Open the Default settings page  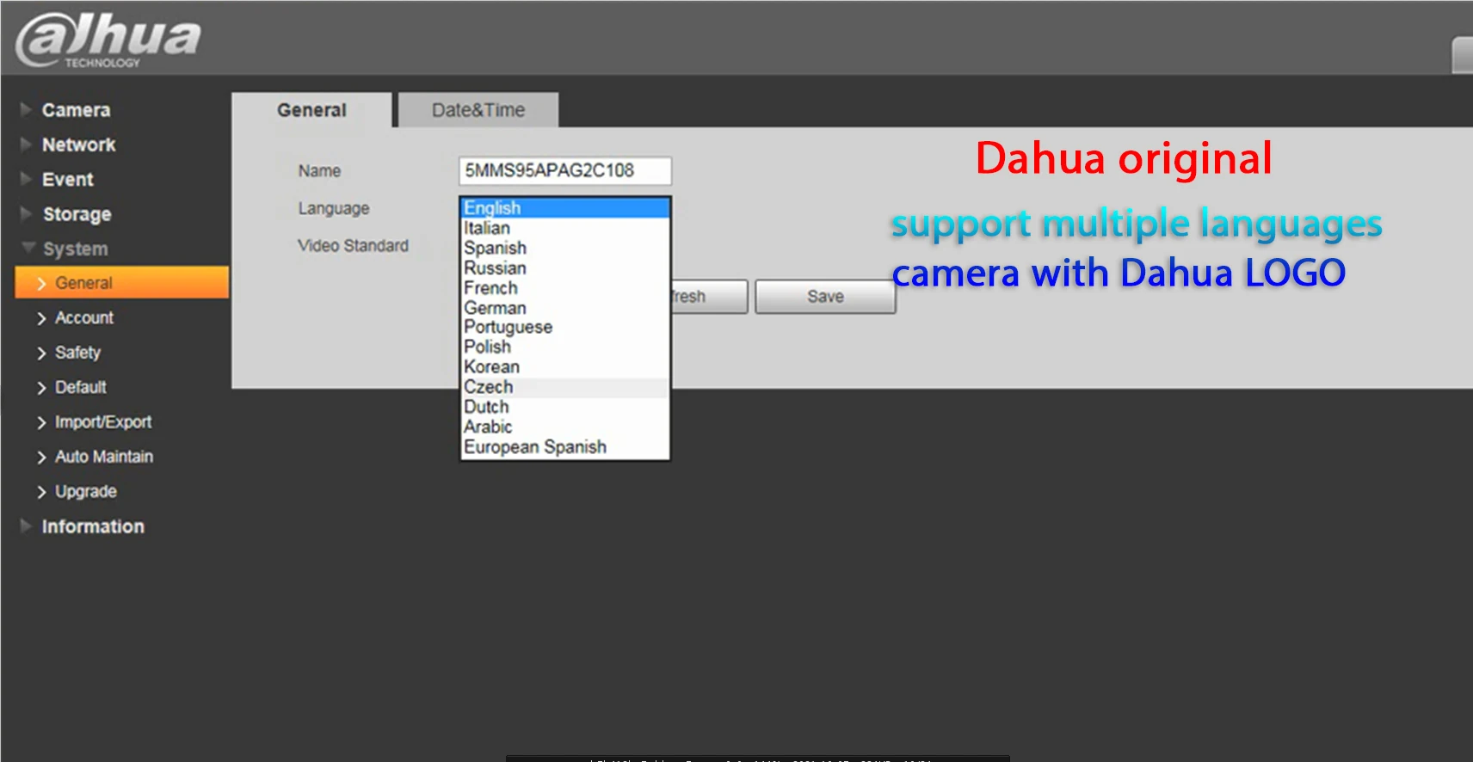click(81, 387)
